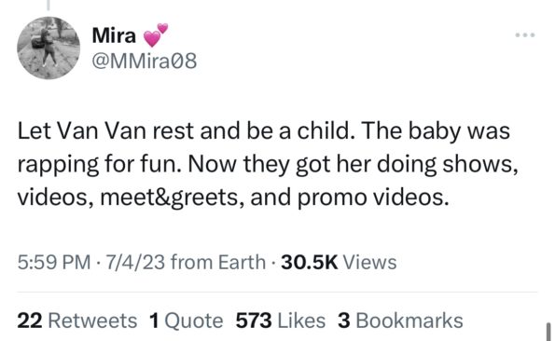View the 22 Retweets list
Viewport: 555px width, 341px height.
pos(76,321)
